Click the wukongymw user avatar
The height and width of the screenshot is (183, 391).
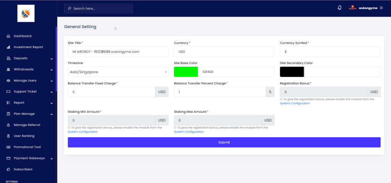click(x=352, y=8)
